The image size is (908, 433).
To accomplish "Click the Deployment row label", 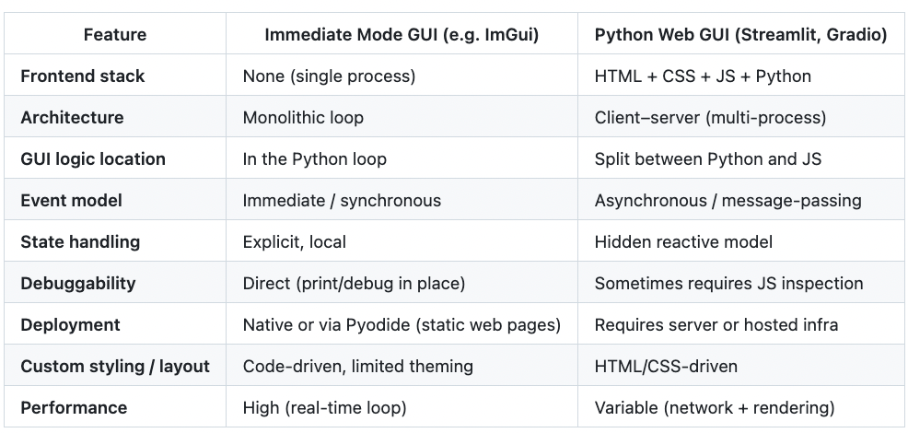I will point(71,324).
